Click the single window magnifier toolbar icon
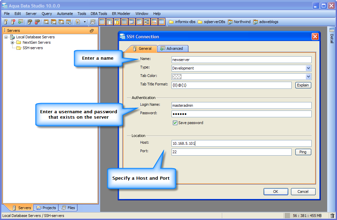Viewport: 337px width, 220px height. click(x=46, y=22)
